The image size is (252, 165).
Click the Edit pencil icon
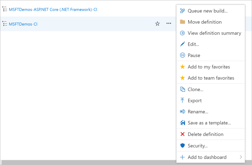(182, 44)
